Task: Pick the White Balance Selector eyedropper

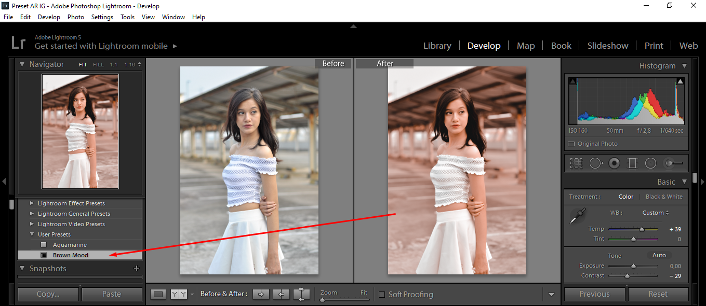Action: tap(577, 216)
